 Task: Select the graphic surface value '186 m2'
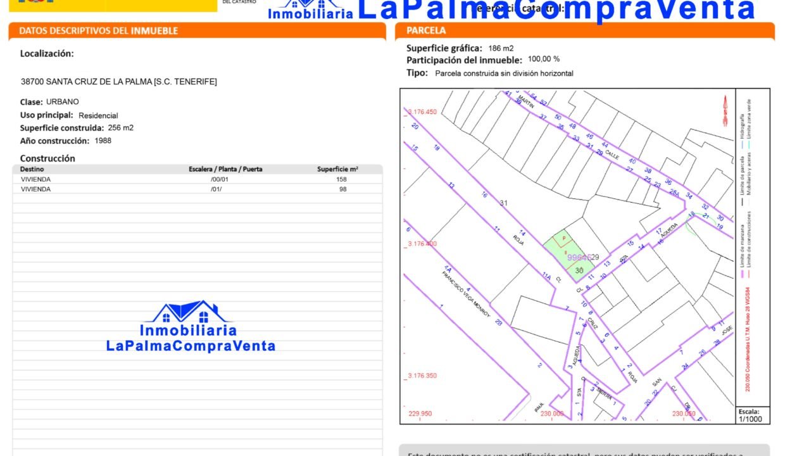501,48
